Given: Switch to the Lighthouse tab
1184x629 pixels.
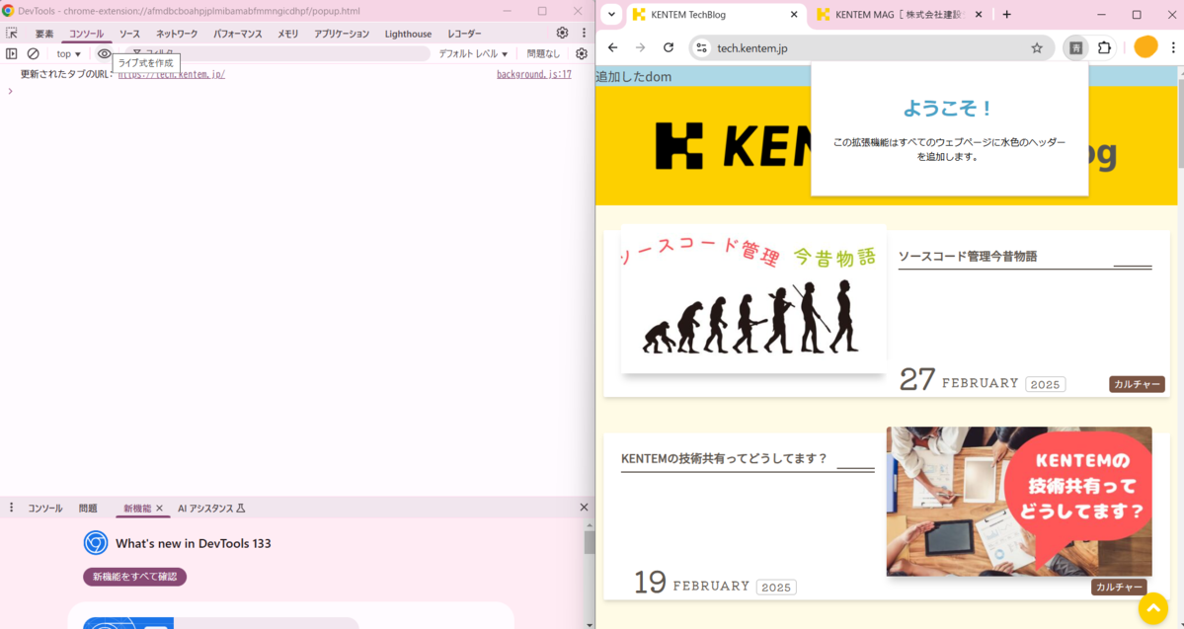Looking at the screenshot, I should pyautogui.click(x=409, y=34).
